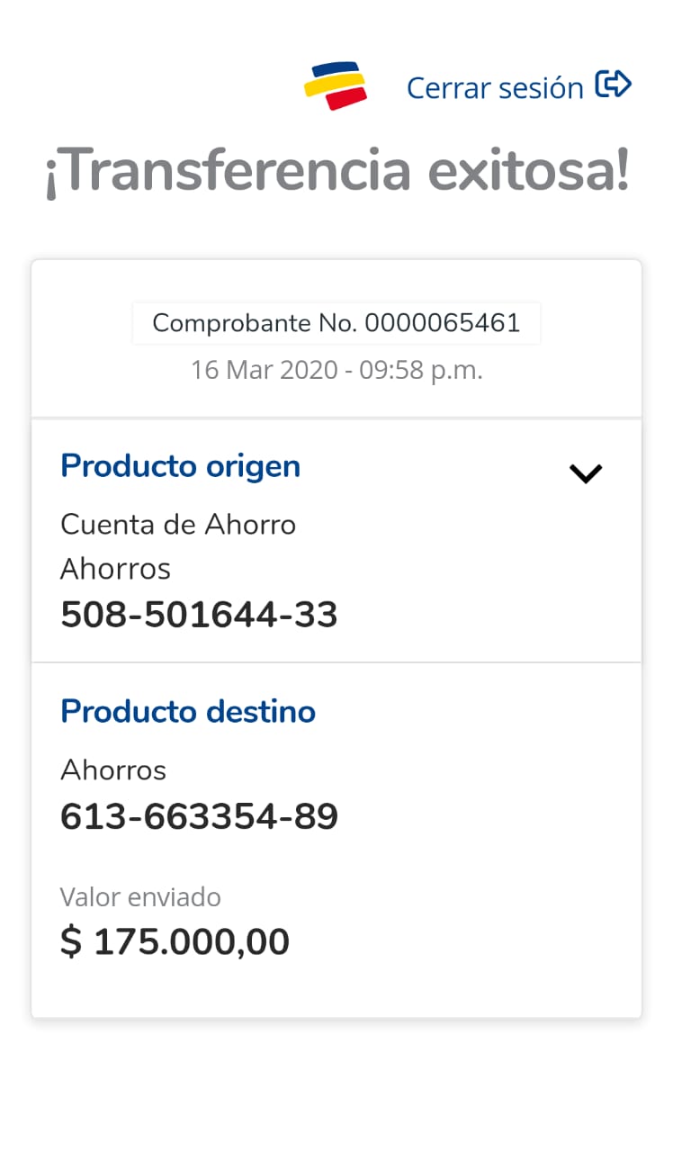Click the Valor enviado label
Image resolution: width=673 pixels, height=1152 pixels.
pyautogui.click(x=140, y=897)
